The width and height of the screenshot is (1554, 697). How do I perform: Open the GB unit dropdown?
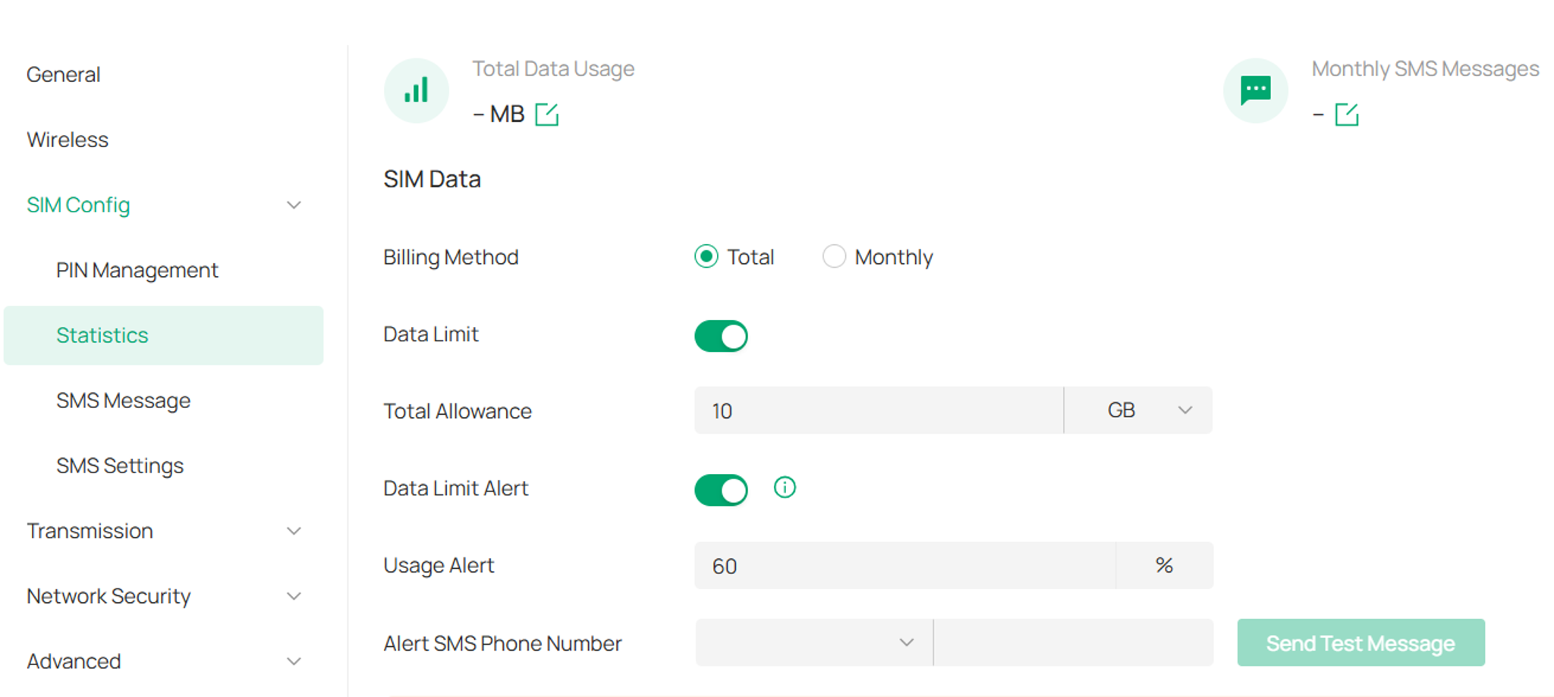1138,410
